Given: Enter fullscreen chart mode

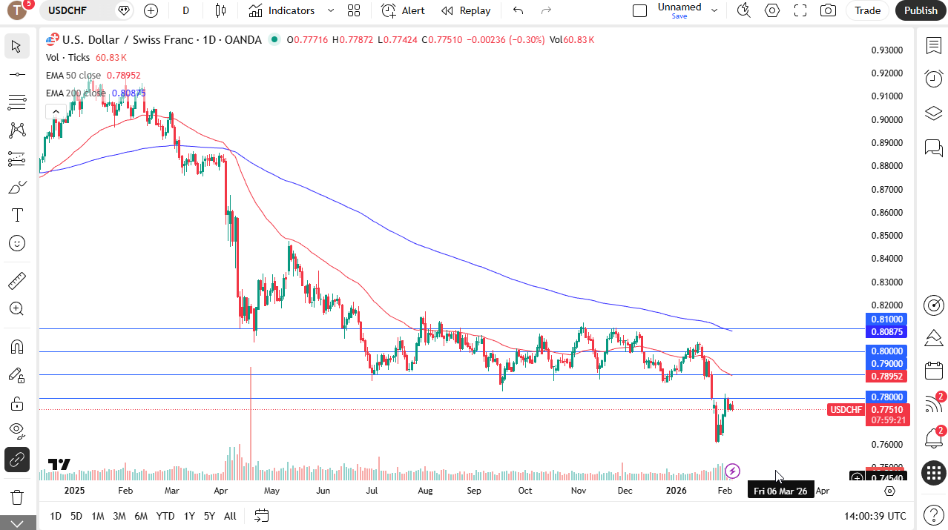Looking at the screenshot, I should (x=800, y=10).
